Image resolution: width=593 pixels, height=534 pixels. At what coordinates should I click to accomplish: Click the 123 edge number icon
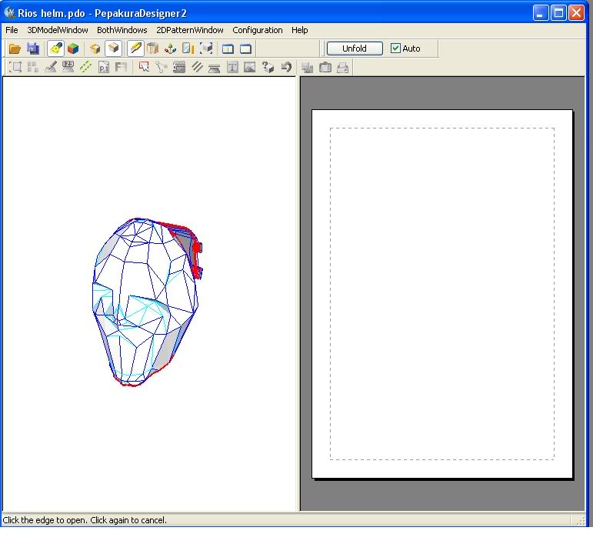pos(68,68)
